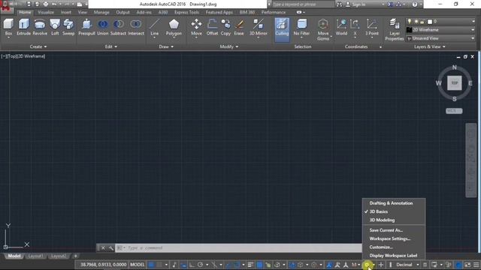
Task: Click the Erase tool
Action: (x=239, y=27)
